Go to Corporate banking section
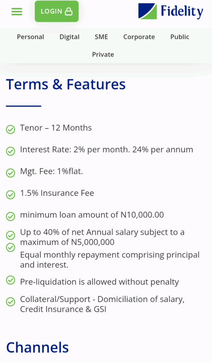Viewport: 212px width, 362px height. click(139, 37)
